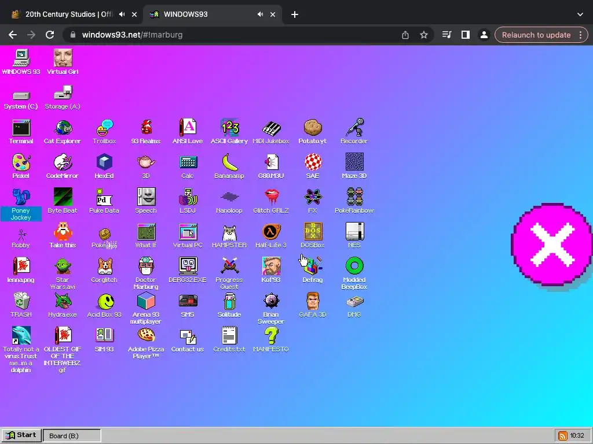This screenshot has height=444, width=593.
Task: Open HexEd cube icon
Action: [104, 166]
